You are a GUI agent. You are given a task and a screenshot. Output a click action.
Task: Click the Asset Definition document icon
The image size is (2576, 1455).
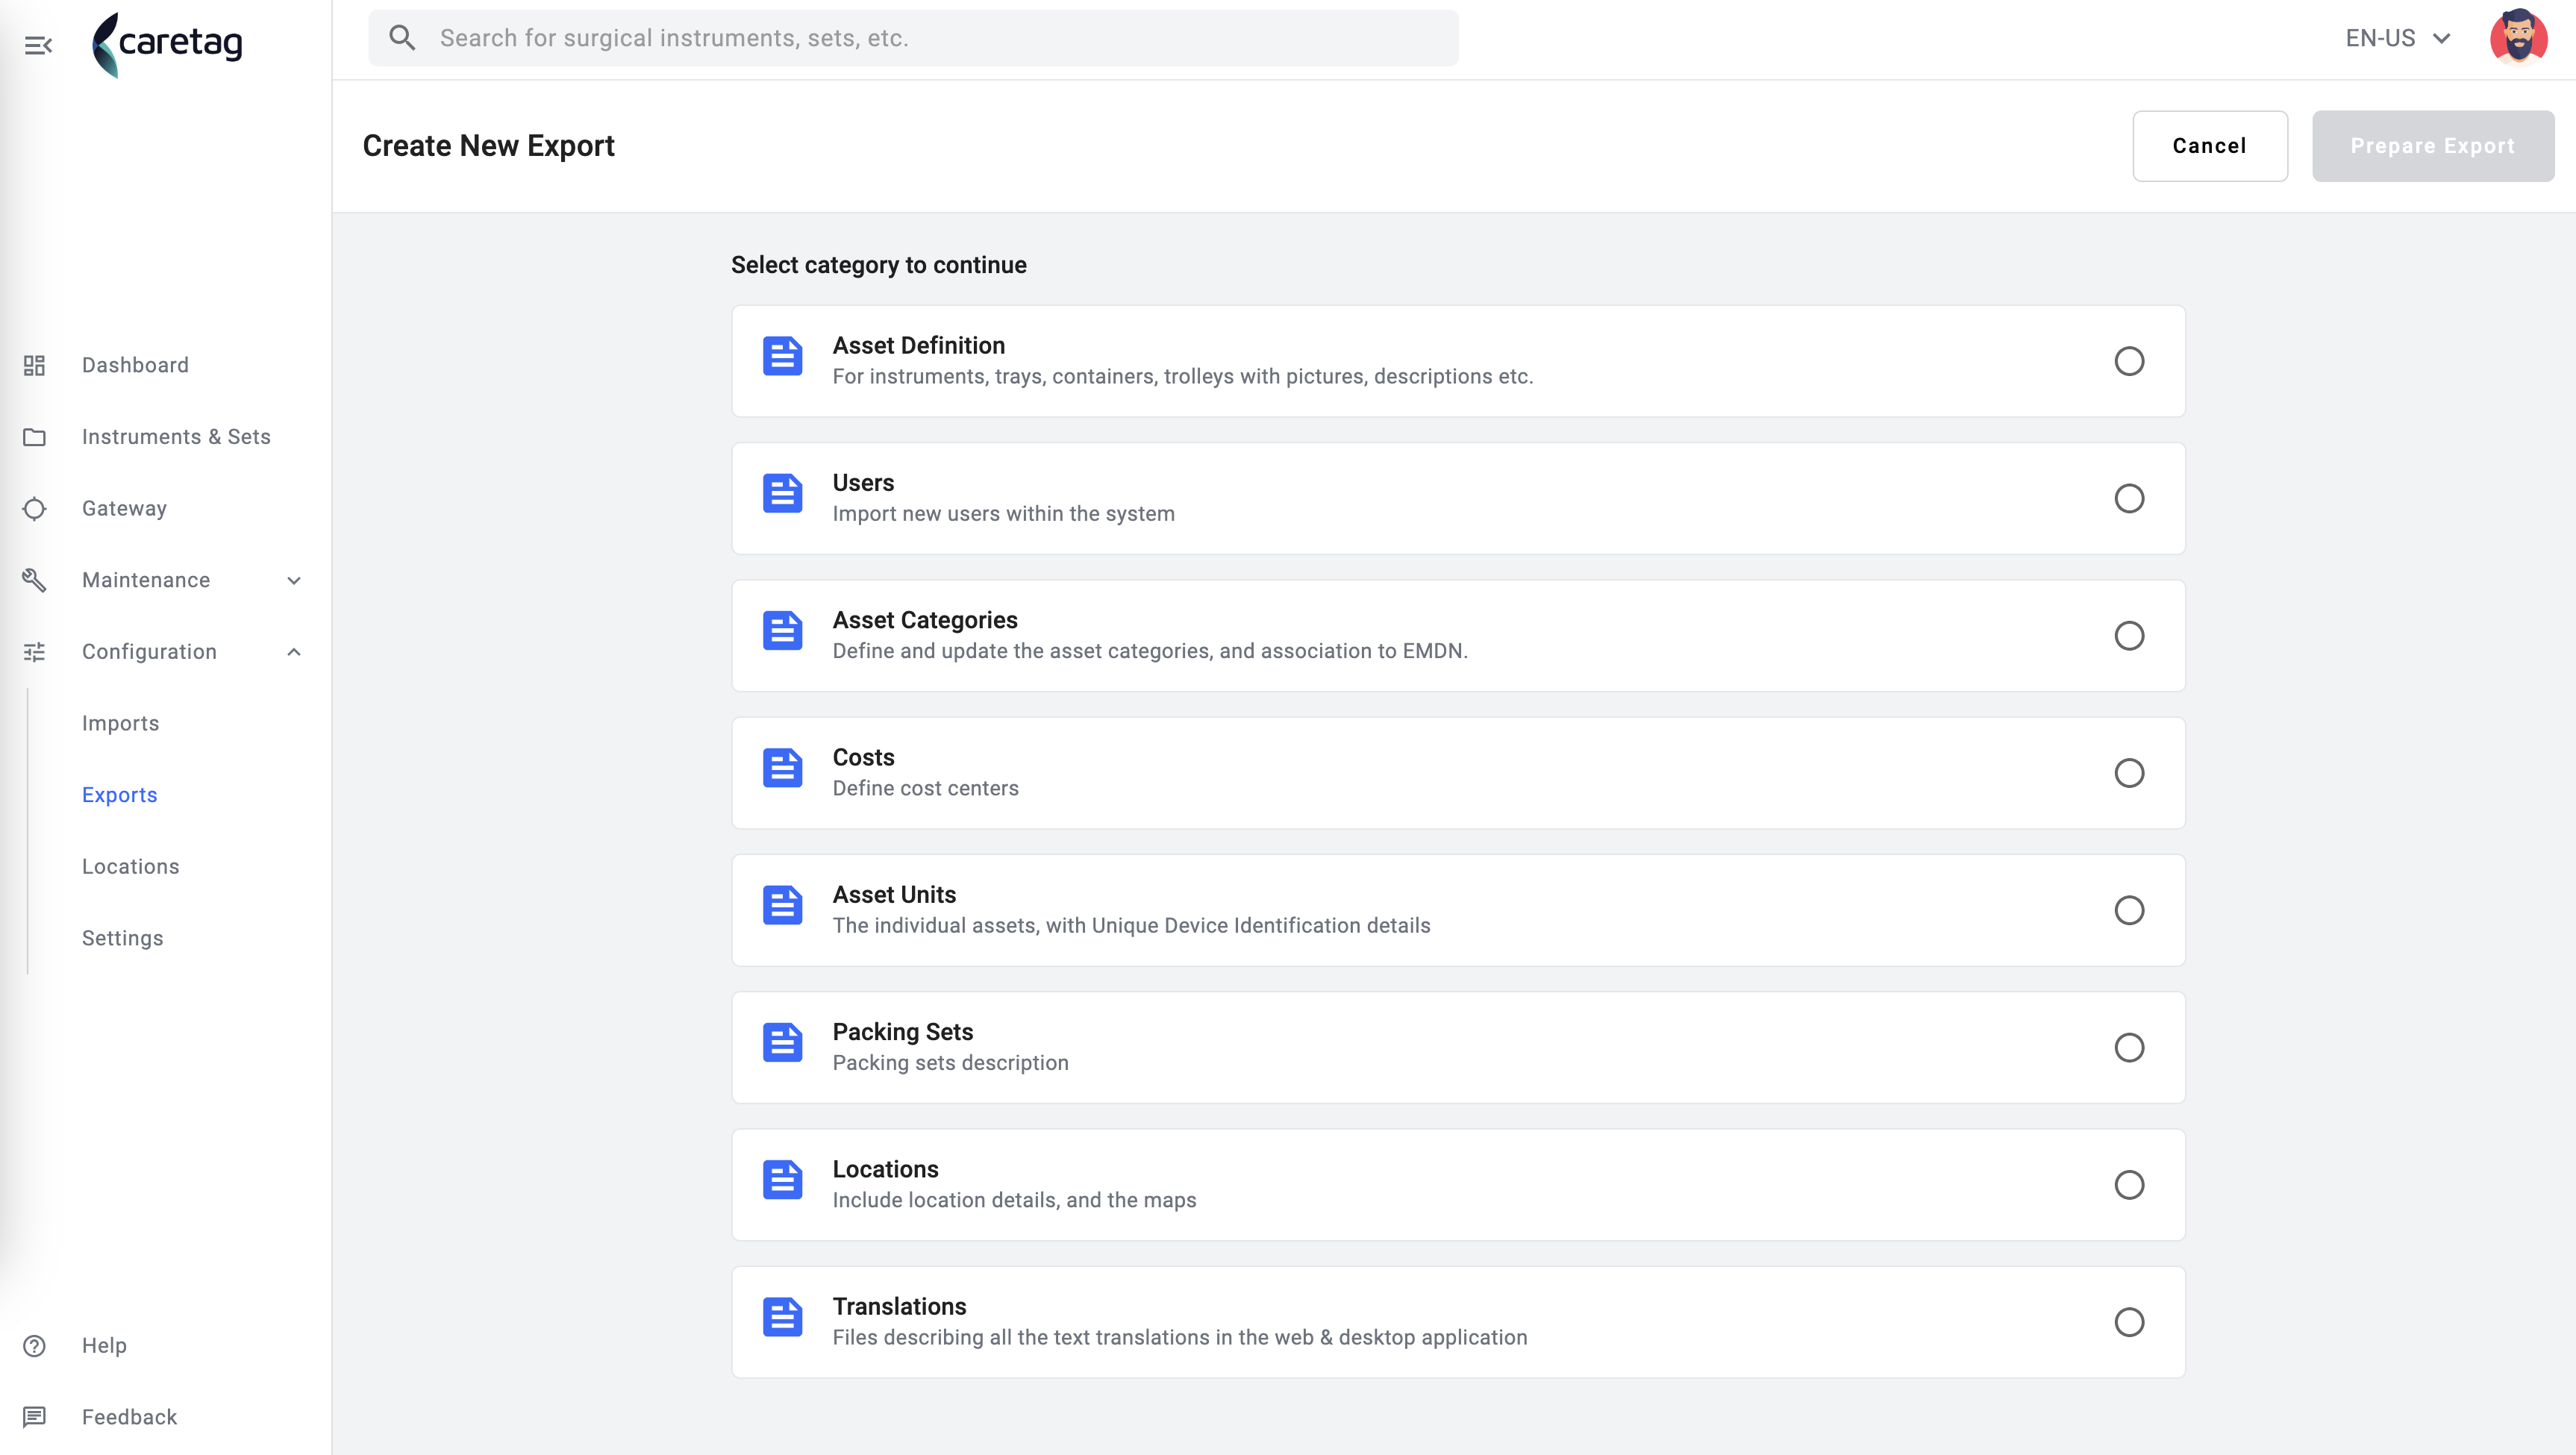(x=782, y=356)
